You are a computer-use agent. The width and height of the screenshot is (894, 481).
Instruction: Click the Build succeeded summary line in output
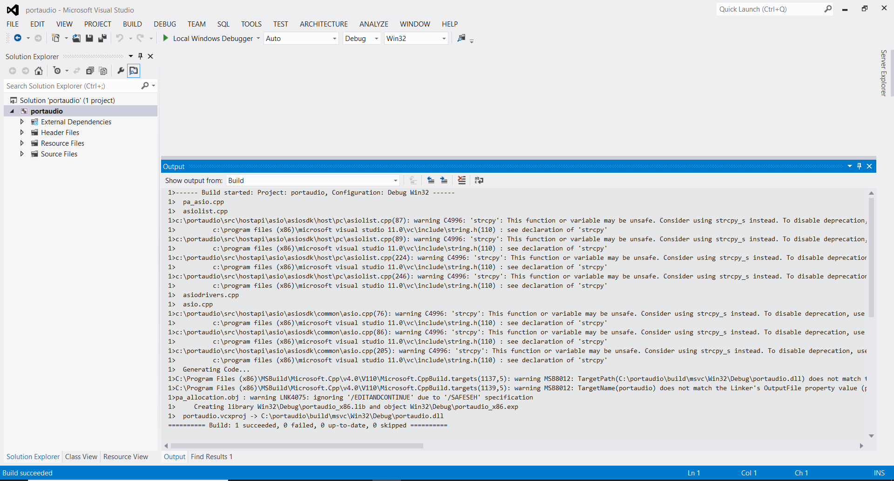click(308, 425)
